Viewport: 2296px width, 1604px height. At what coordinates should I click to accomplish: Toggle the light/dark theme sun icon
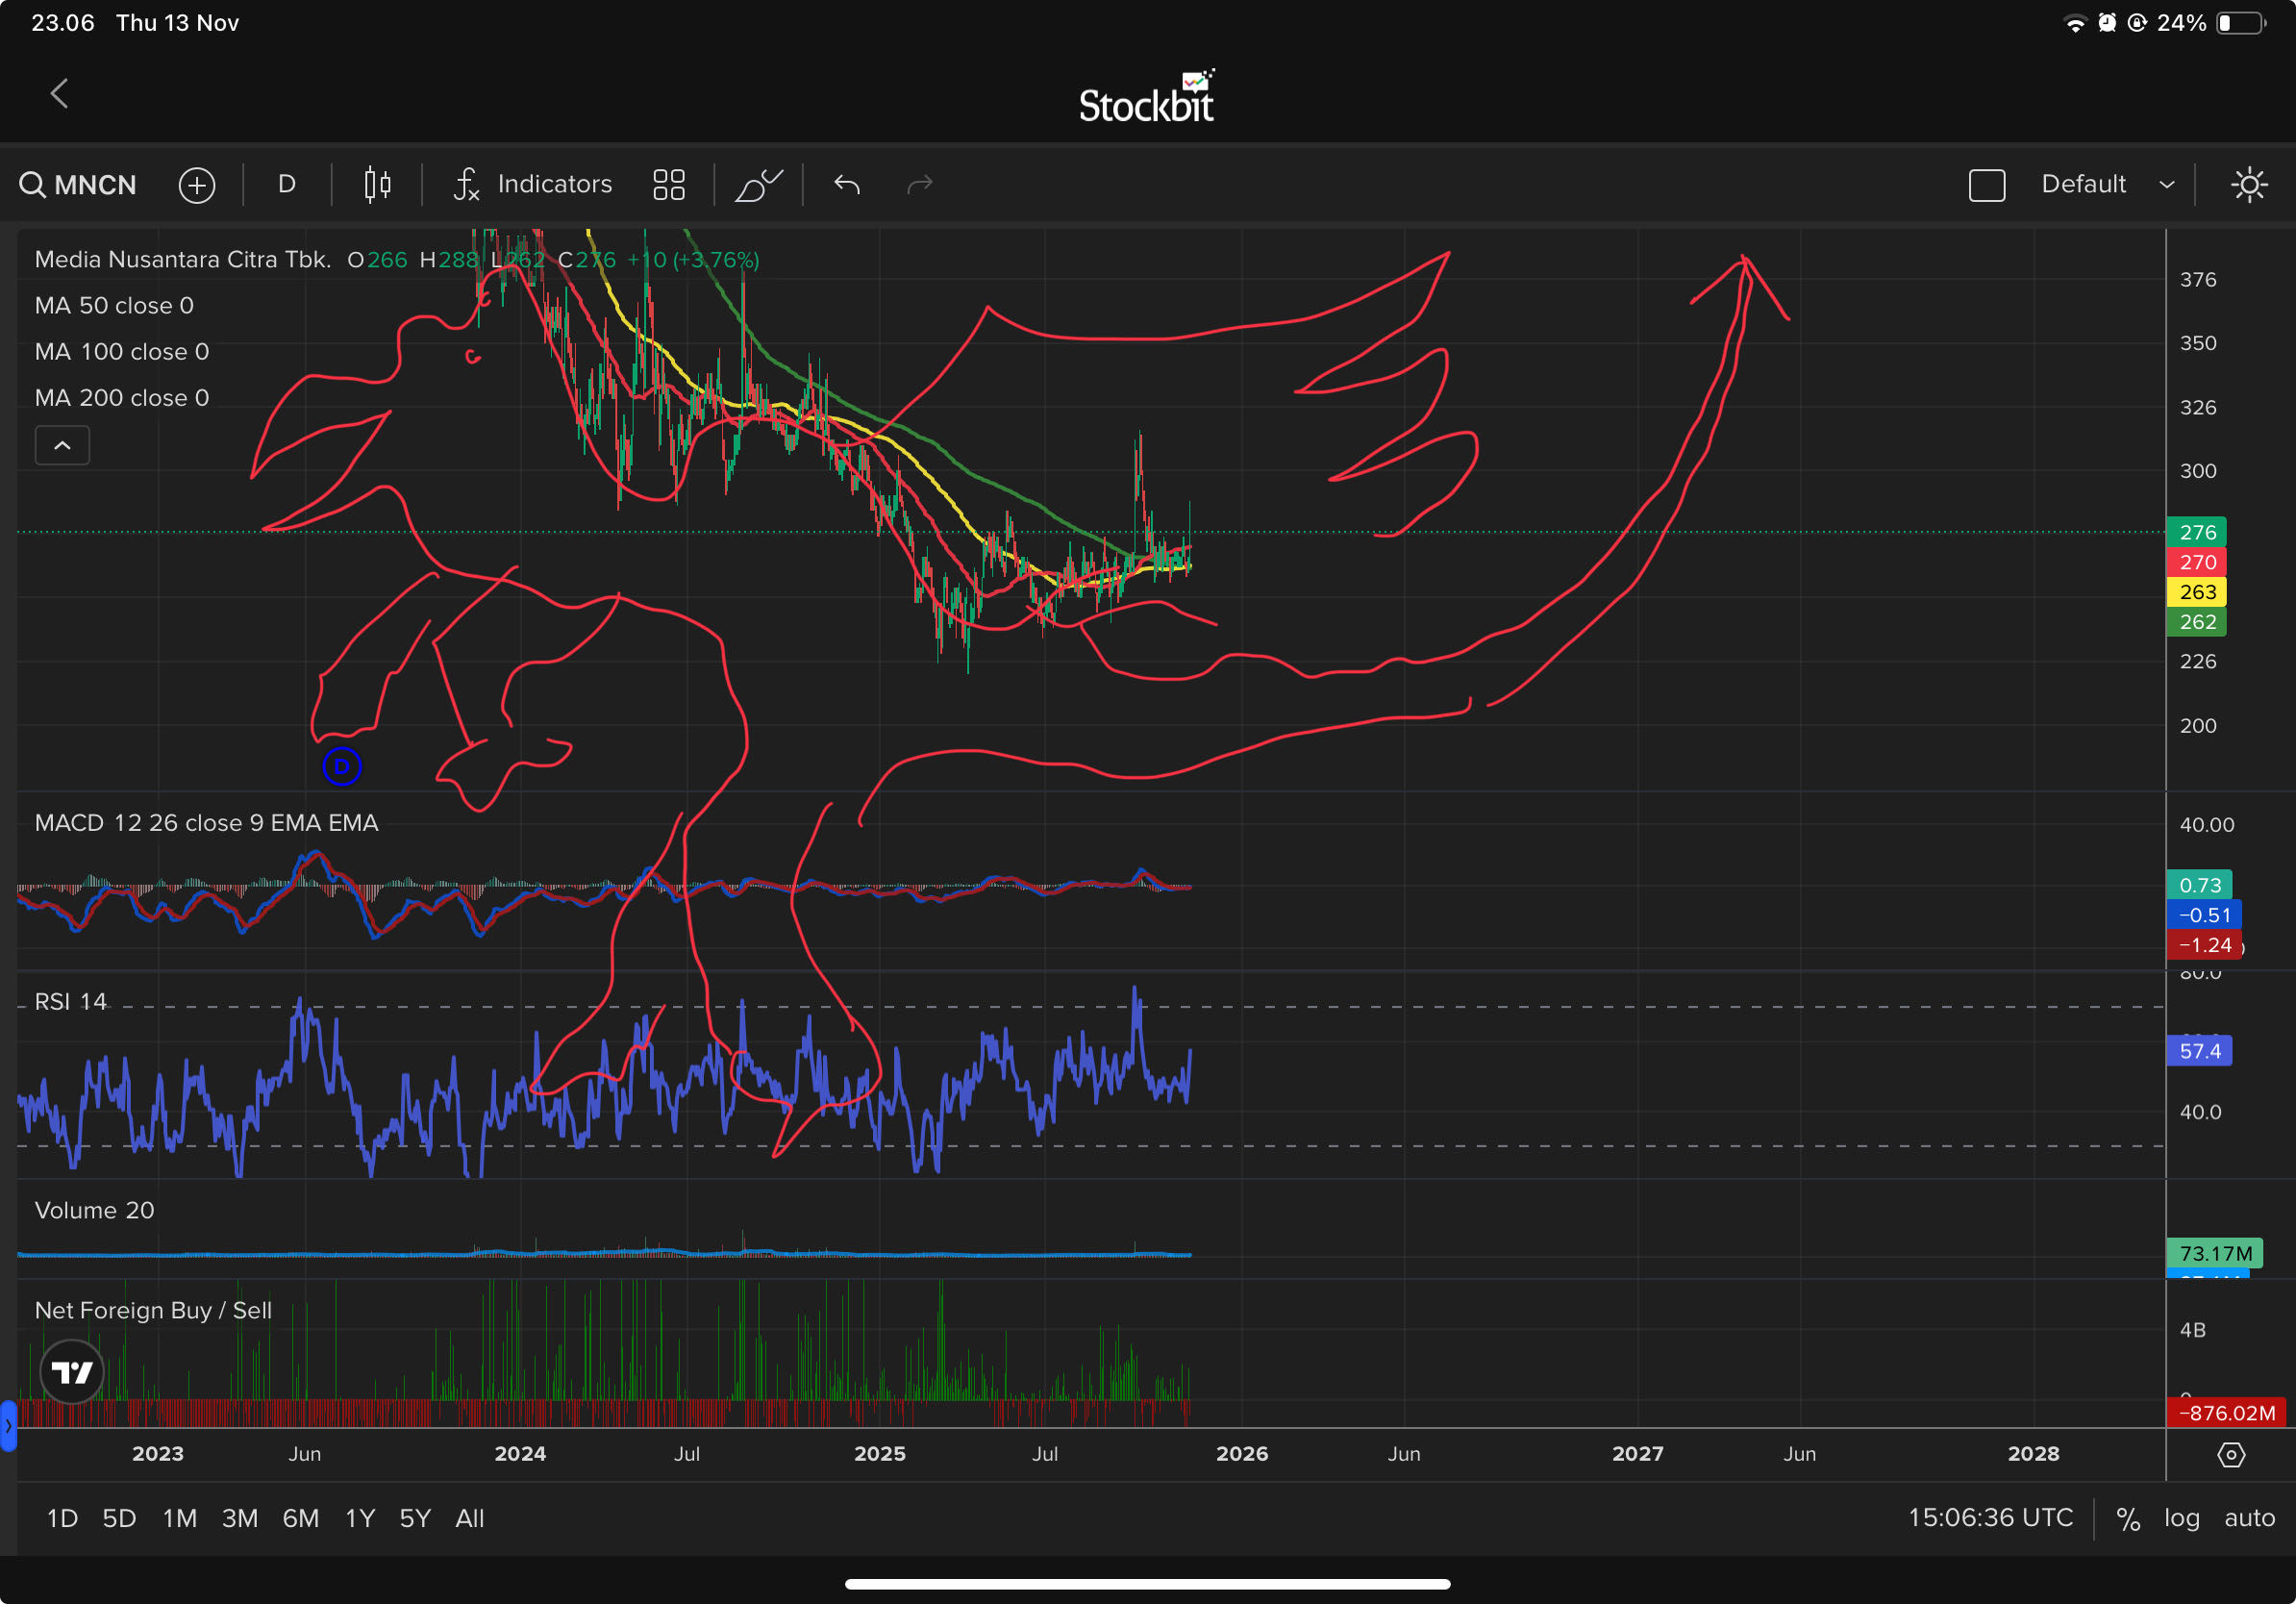pos(2249,185)
